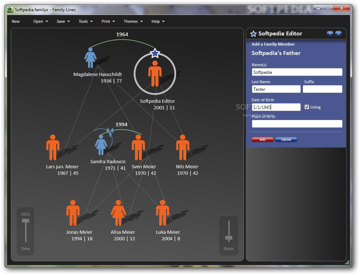This screenshot has width=360, height=275.
Task: Select the Sandra Radovcic figure
Action: coord(101,145)
